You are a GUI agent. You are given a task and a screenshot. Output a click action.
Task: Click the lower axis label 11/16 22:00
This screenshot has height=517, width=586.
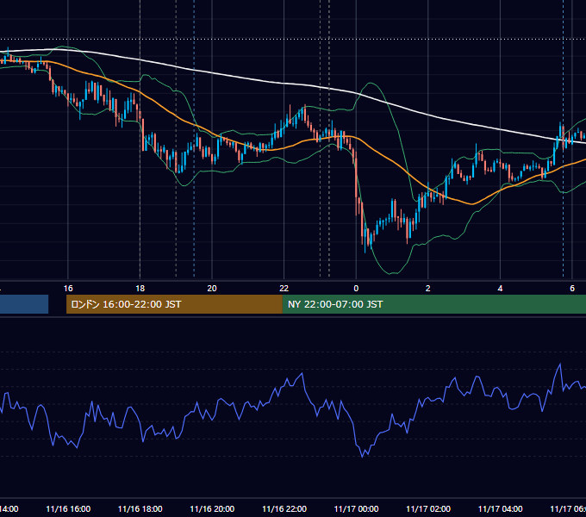(284, 509)
